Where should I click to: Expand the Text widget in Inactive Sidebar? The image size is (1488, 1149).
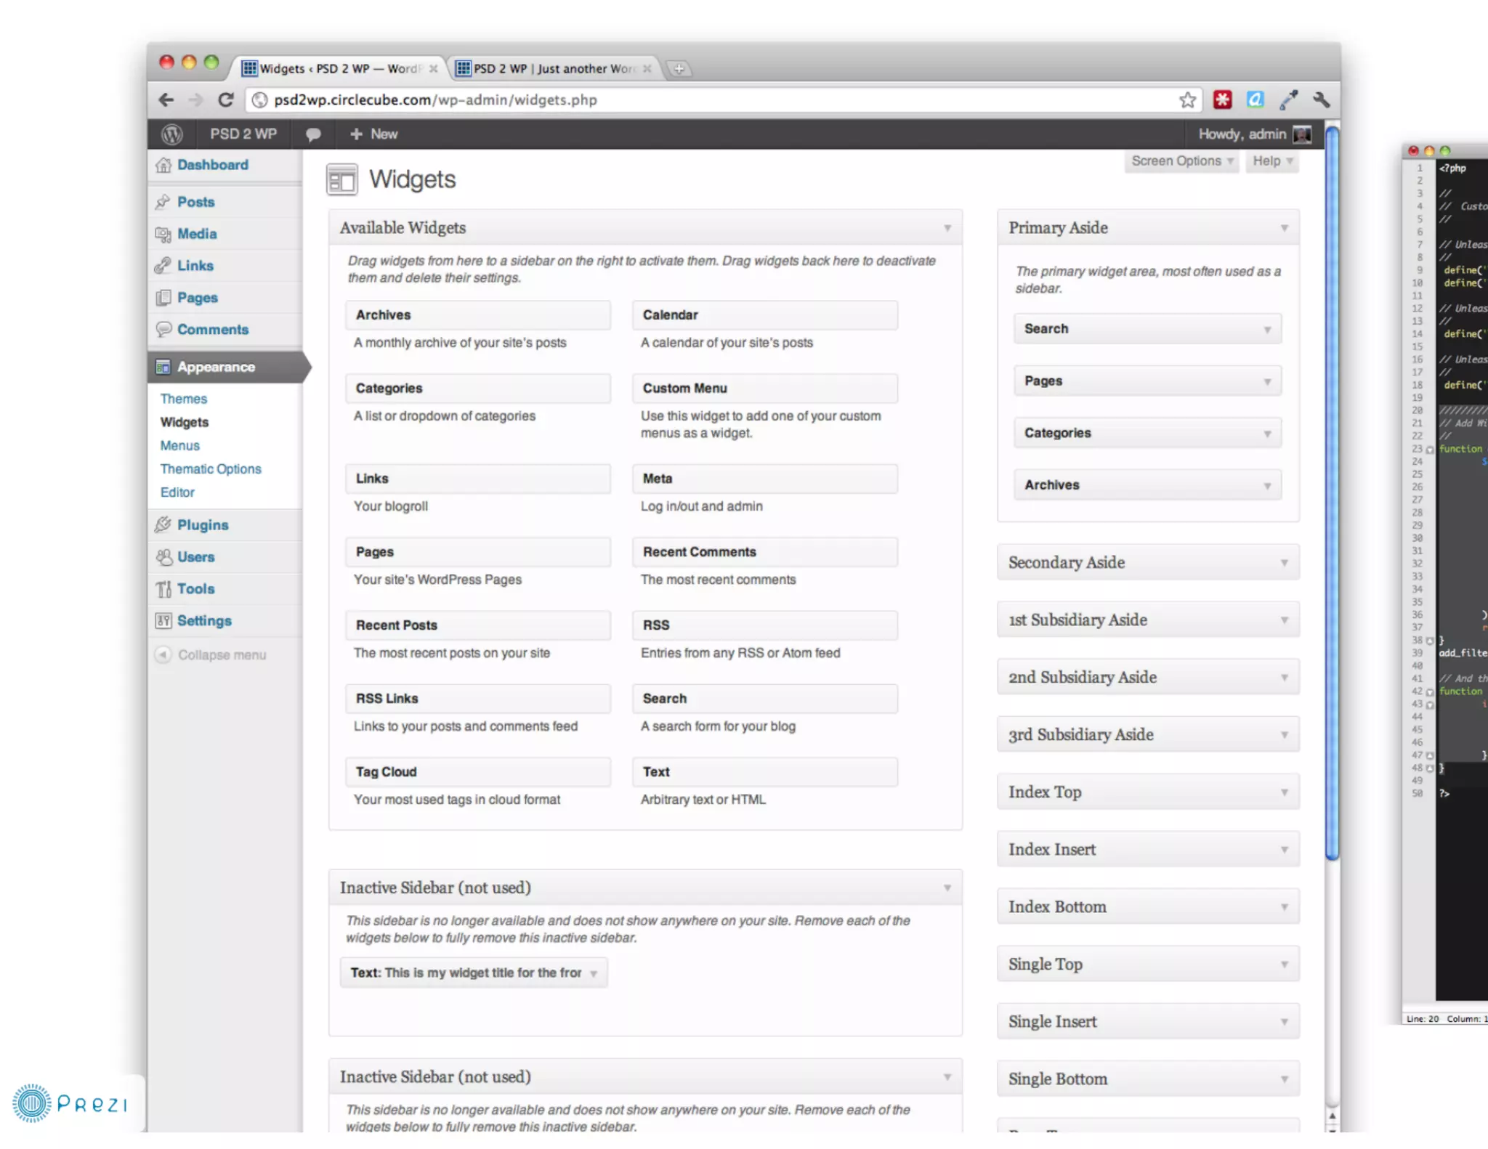[594, 974]
